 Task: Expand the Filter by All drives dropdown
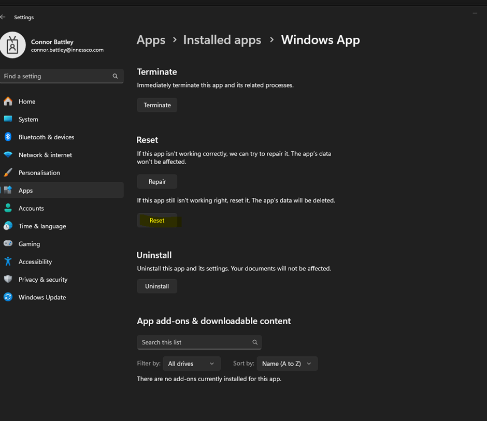tap(191, 364)
